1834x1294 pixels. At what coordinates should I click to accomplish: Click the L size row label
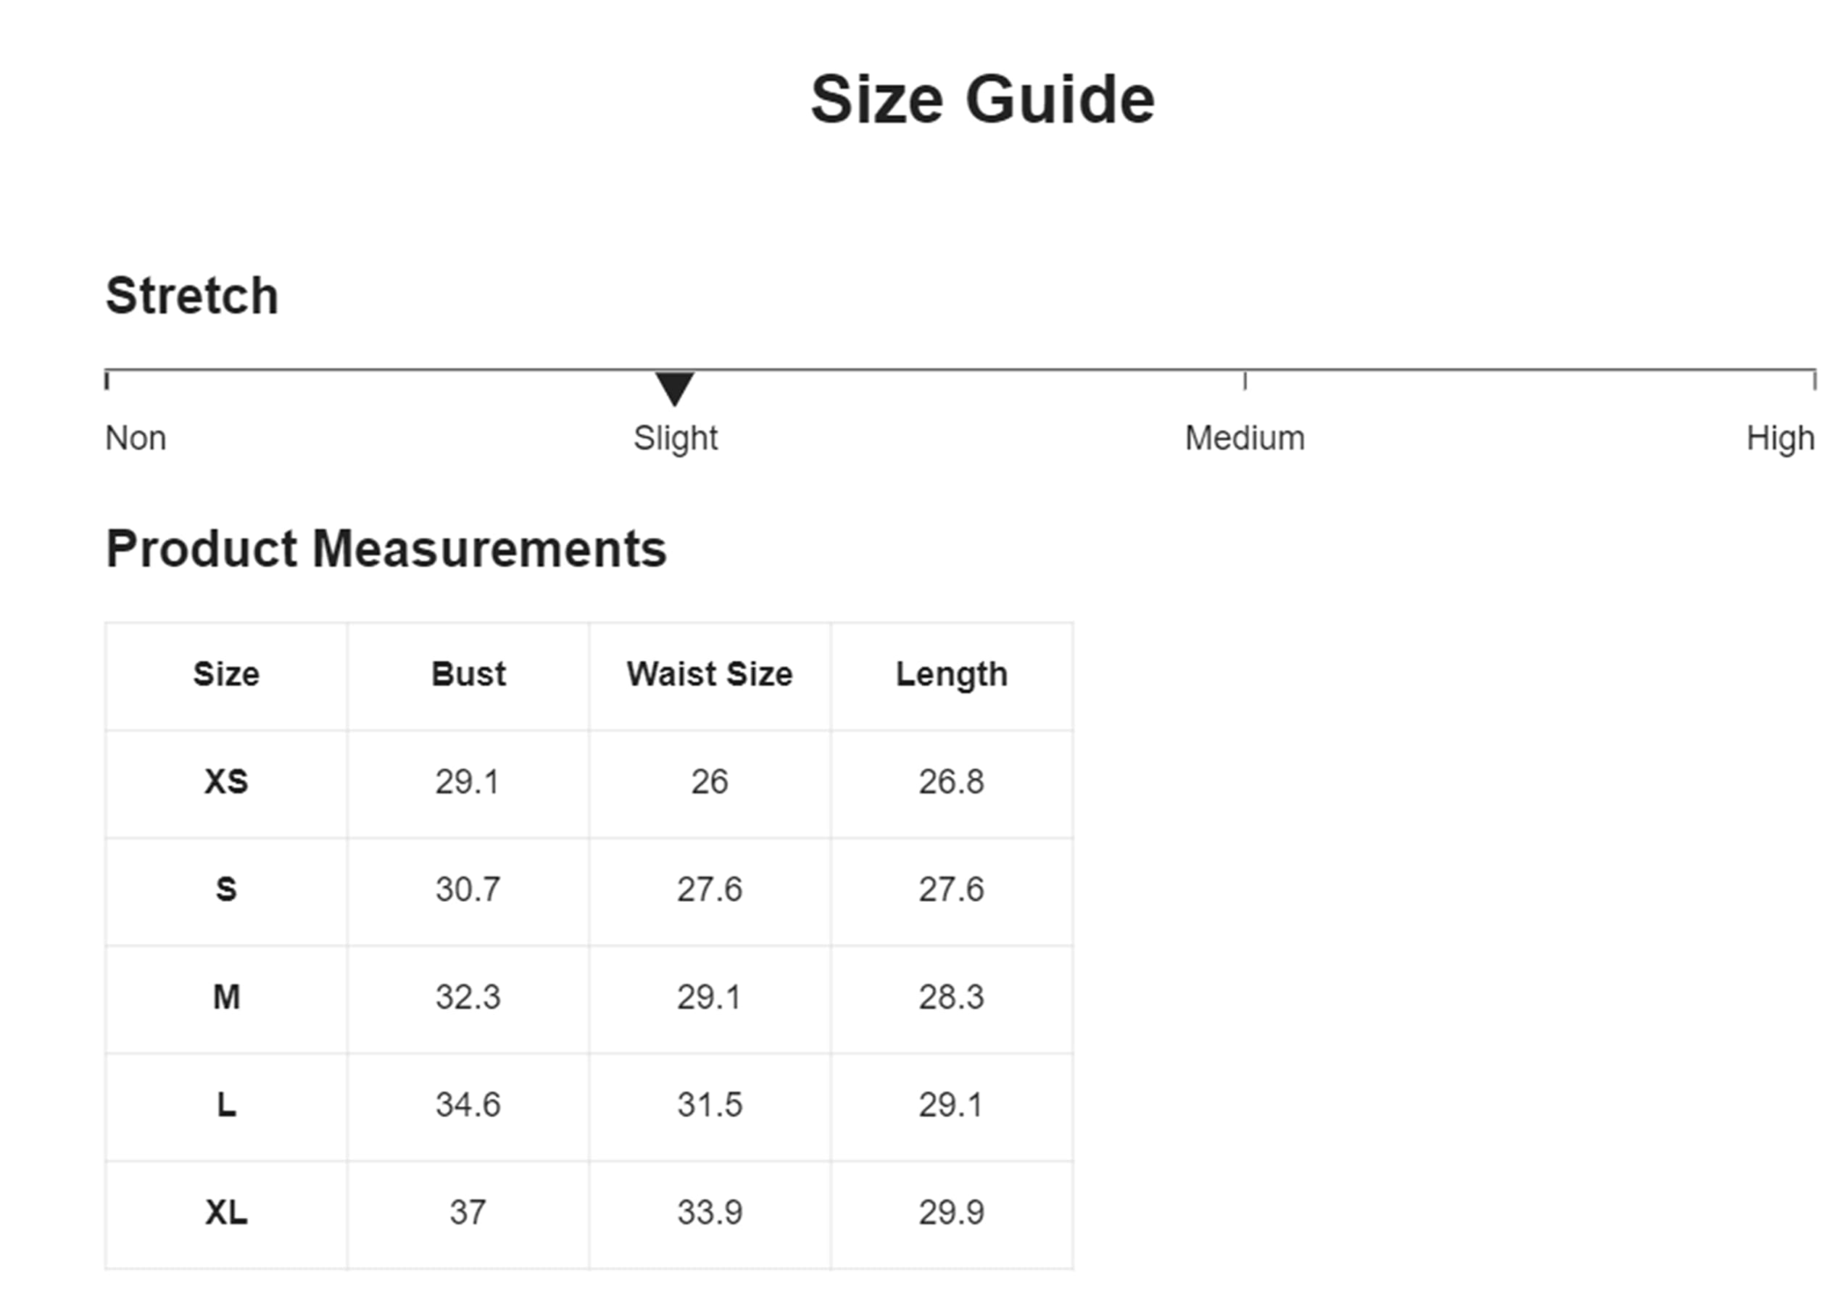tap(226, 1105)
